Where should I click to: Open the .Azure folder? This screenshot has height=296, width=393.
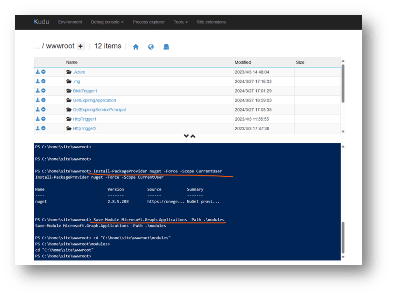point(79,72)
